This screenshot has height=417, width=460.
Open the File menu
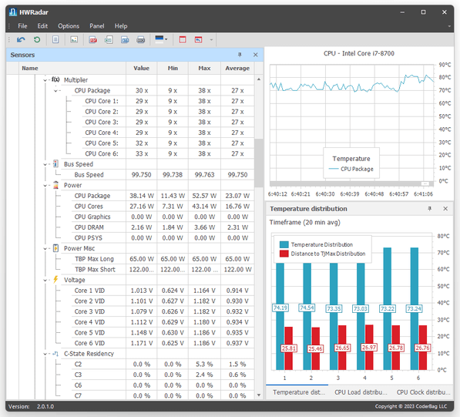pyautogui.click(x=22, y=26)
